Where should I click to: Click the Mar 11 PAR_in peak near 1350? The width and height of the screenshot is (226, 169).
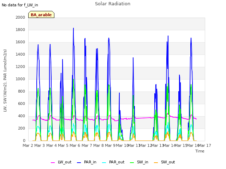[x=133, y=58]
